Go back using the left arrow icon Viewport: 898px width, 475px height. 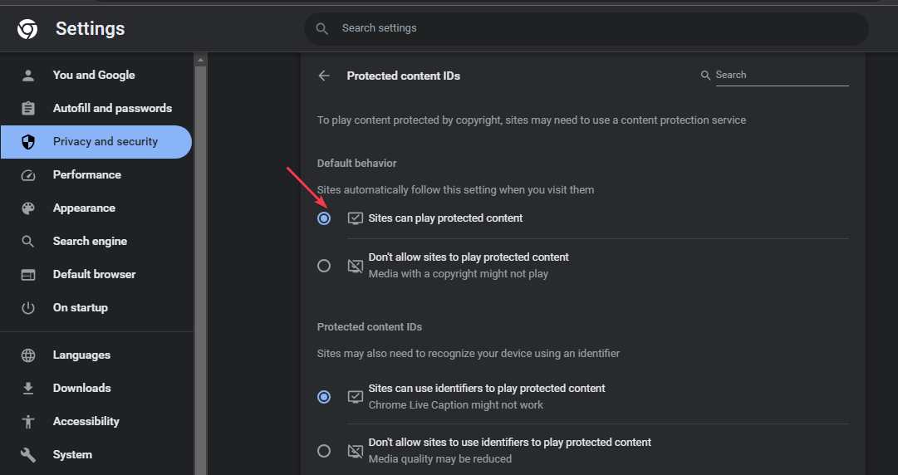(x=324, y=76)
